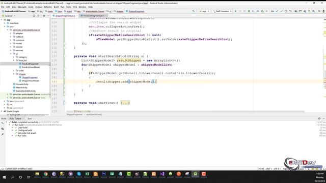Click 'Calculate task graph' build row
The height and width of the screenshot is (183, 326).
27,133
